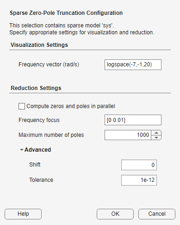Click the Visualization Settings heading
Screen dimensions: 180x225
(39, 45)
